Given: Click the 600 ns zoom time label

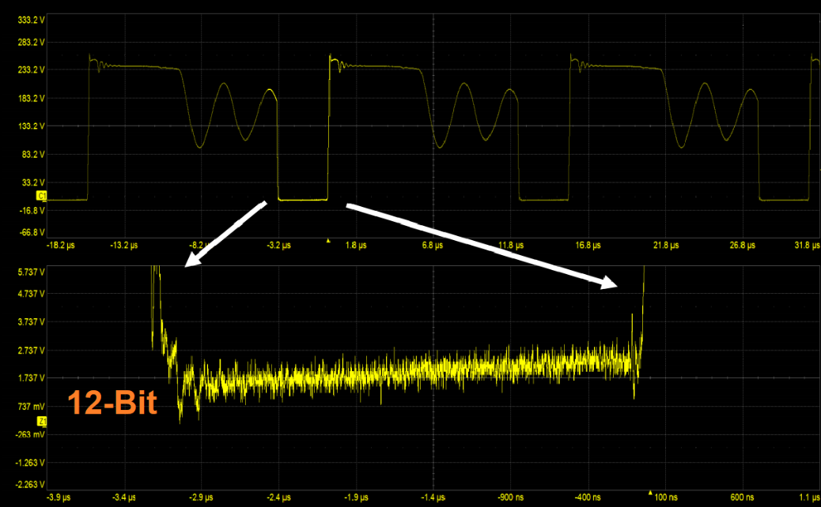Looking at the screenshot, I should [743, 498].
